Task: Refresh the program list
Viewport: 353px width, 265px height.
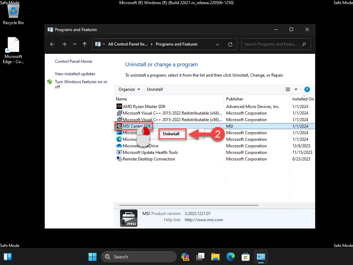Action: coord(230,44)
